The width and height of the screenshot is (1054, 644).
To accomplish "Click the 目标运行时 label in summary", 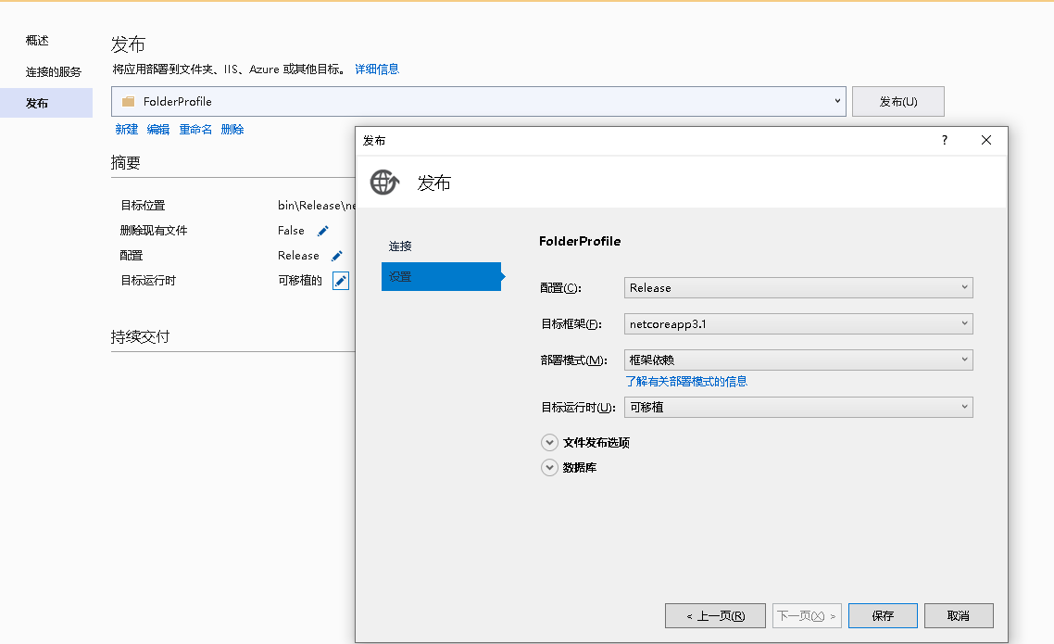I will (148, 281).
